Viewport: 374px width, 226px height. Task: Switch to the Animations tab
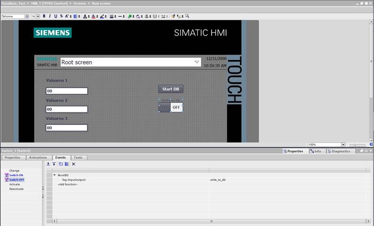38,158
